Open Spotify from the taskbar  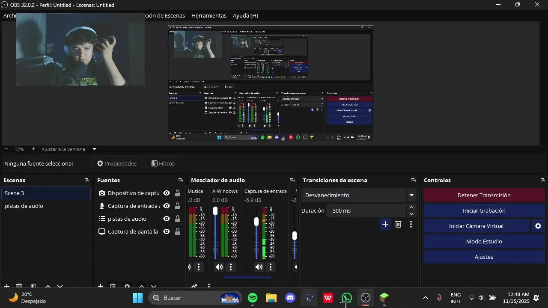click(253, 298)
